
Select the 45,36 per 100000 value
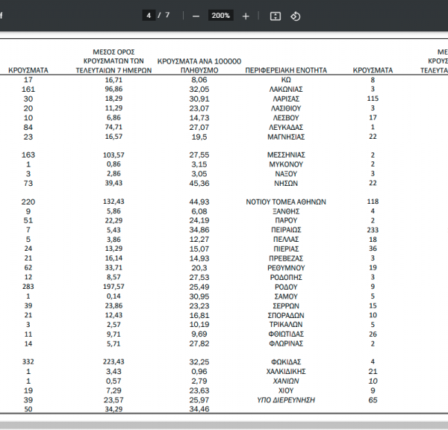tap(199, 184)
